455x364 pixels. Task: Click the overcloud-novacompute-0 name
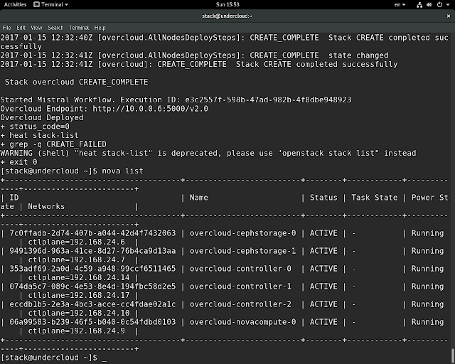click(x=243, y=322)
